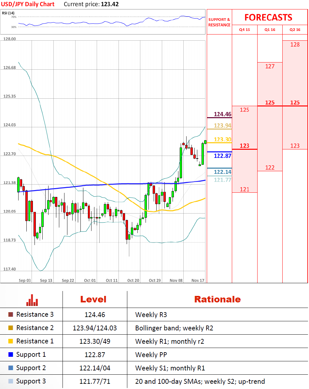Click Bollinger band; weekly R2 rationale
Viewport: 309px width, 389px height.
pos(174,328)
